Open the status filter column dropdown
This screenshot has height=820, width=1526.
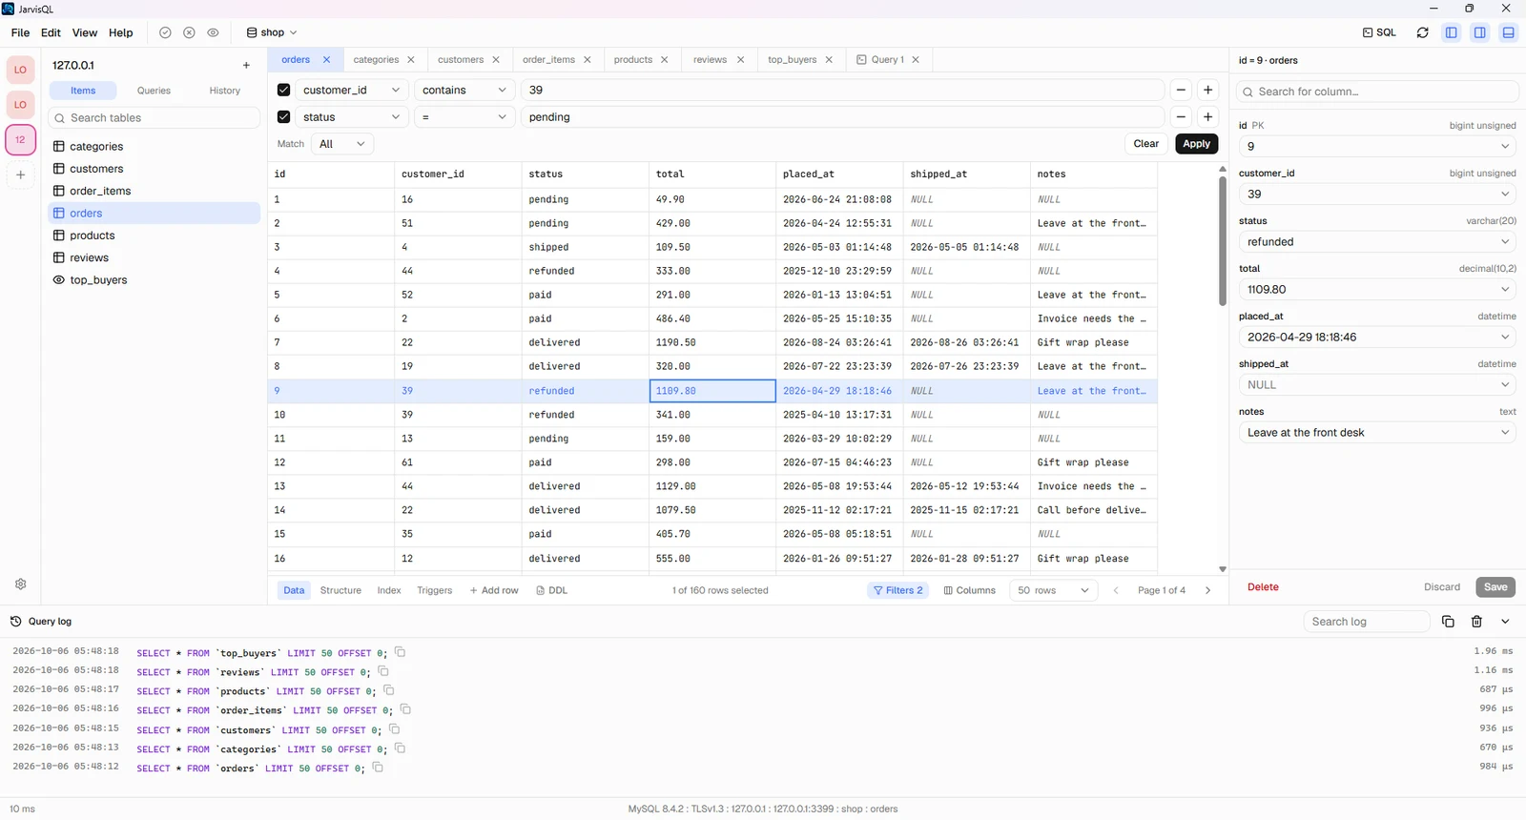point(351,116)
